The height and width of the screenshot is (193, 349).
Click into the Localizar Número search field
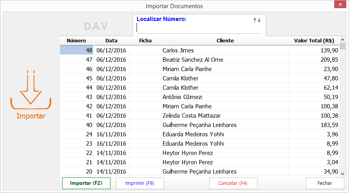(198, 28)
